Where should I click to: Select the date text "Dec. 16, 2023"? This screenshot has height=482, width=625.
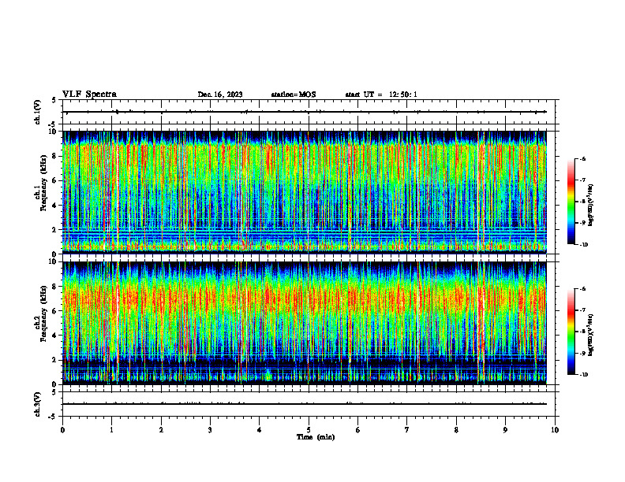pos(220,95)
